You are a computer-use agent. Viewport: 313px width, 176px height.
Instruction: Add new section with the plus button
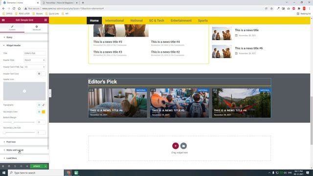tap(176, 146)
